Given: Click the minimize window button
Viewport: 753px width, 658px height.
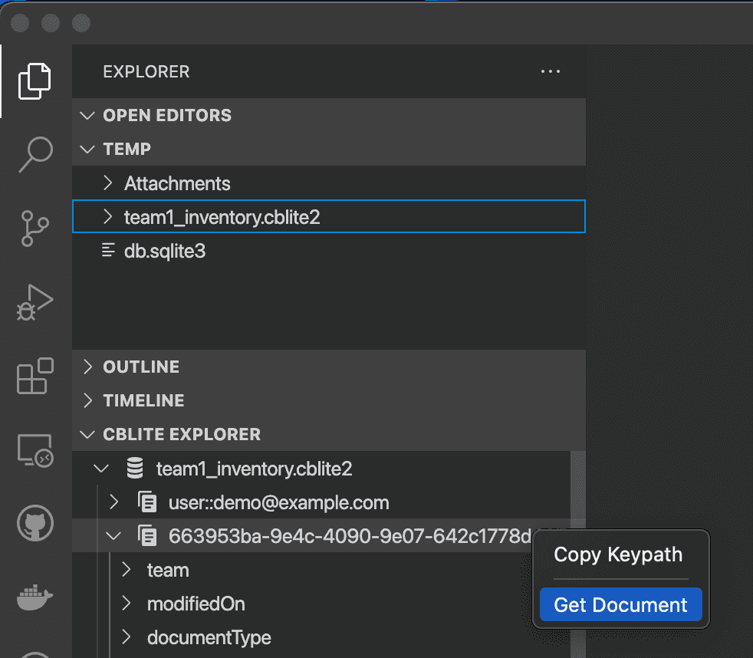Looking at the screenshot, I should coord(51,22).
